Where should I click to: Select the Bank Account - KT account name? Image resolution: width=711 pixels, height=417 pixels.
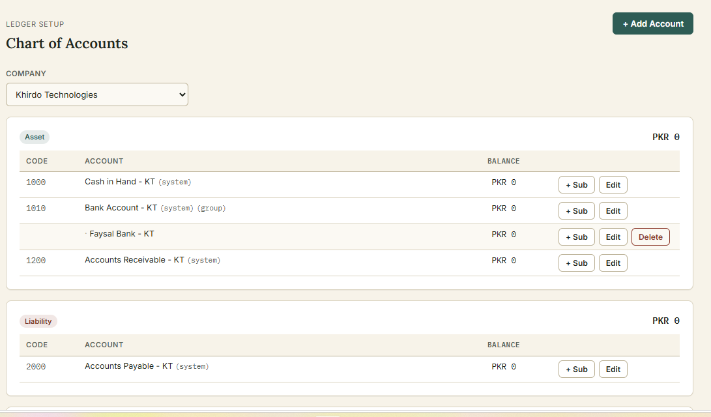tap(121, 208)
